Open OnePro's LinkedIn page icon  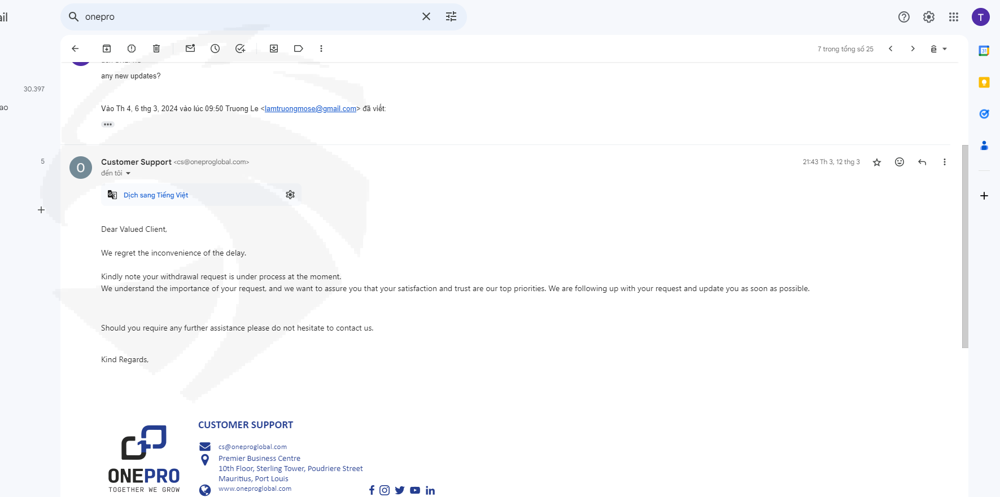(430, 490)
